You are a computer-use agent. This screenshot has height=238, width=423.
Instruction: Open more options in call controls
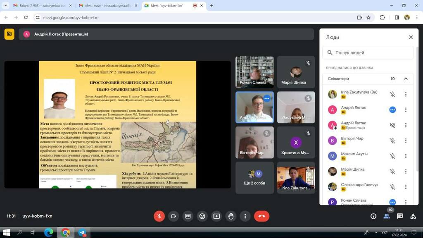[245, 216]
